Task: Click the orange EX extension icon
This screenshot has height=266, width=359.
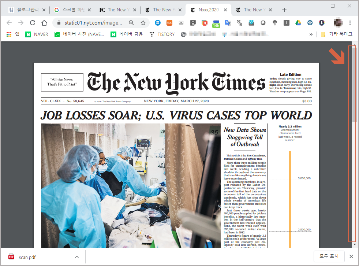Action: 169,23
